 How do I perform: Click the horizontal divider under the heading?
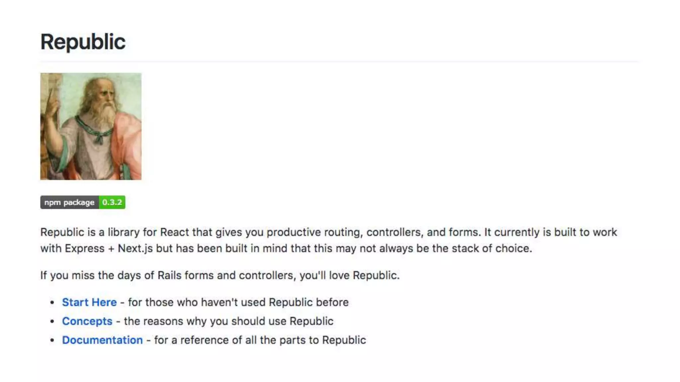point(339,61)
